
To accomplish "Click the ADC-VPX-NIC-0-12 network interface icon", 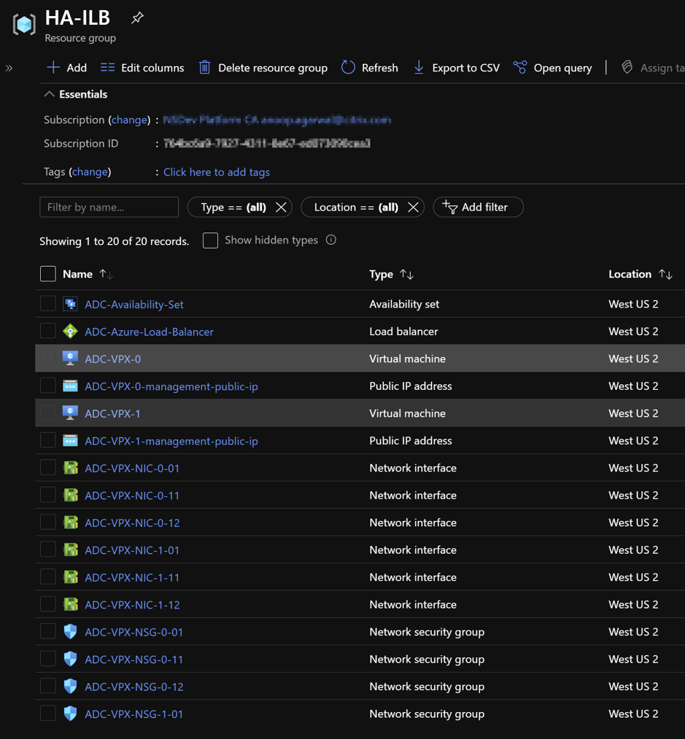I will coord(70,523).
